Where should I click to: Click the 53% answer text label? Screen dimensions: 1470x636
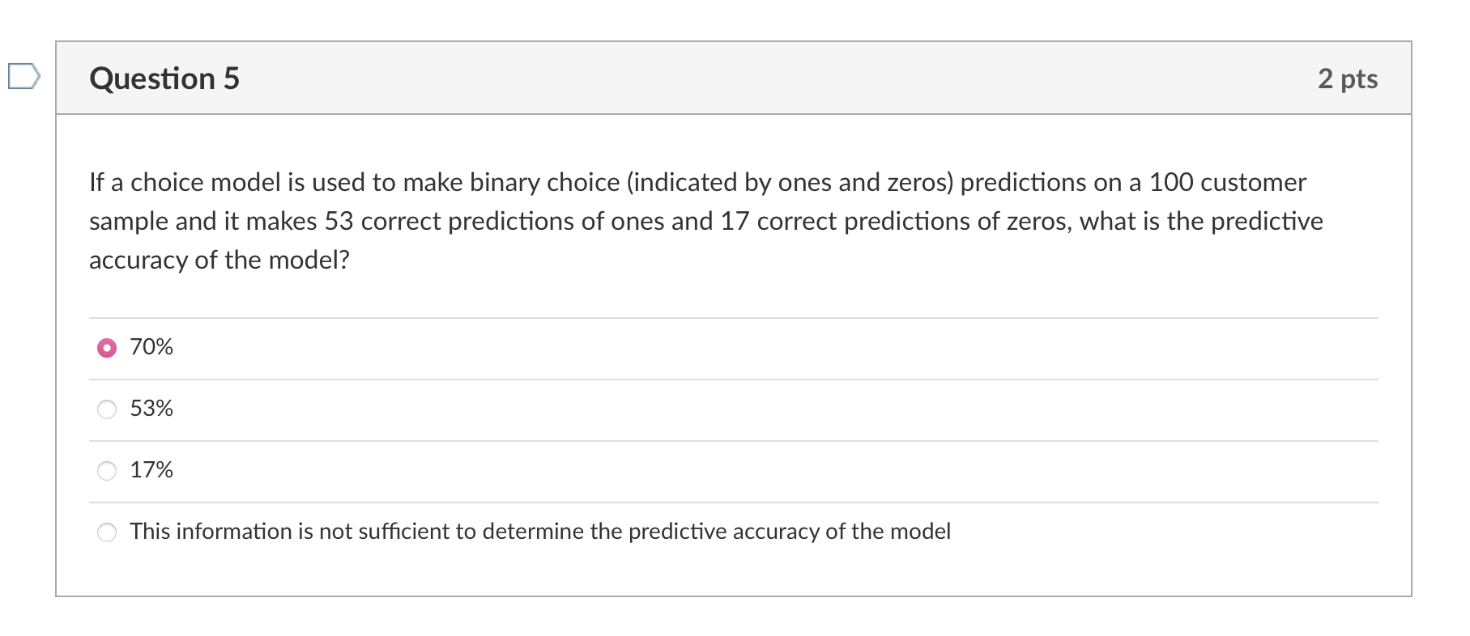[x=151, y=409]
